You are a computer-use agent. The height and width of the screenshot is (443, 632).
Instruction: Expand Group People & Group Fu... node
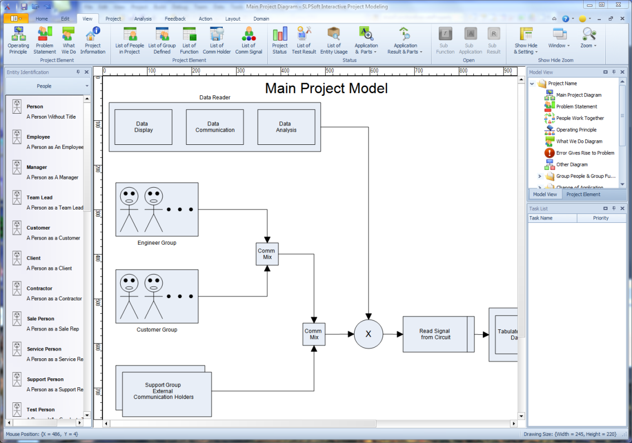tap(540, 176)
